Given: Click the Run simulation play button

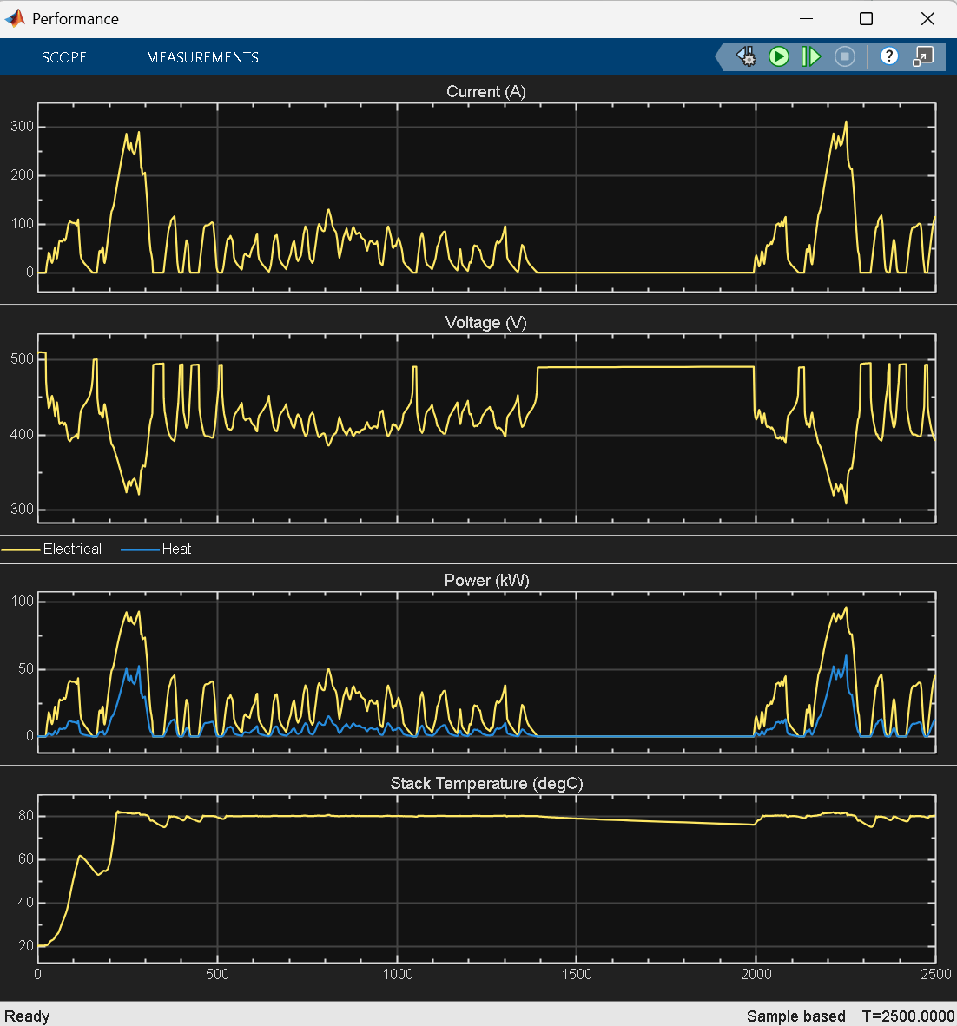Looking at the screenshot, I should [x=778, y=57].
